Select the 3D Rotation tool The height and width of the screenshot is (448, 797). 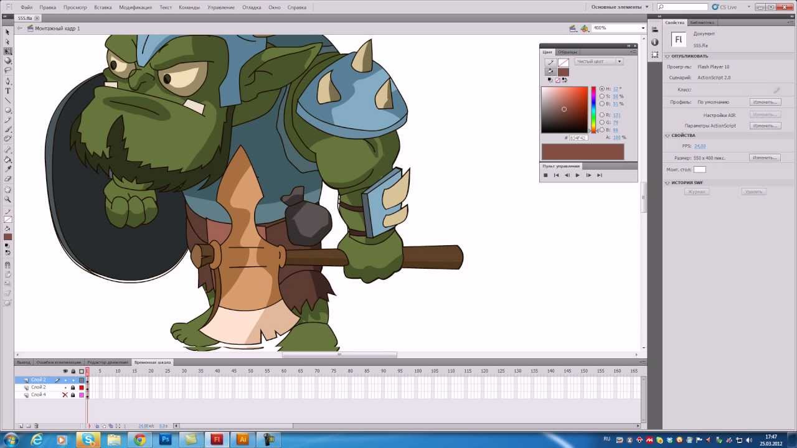(7, 61)
